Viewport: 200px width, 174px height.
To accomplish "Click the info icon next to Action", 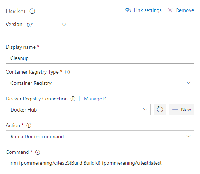I will tap(29, 126).
